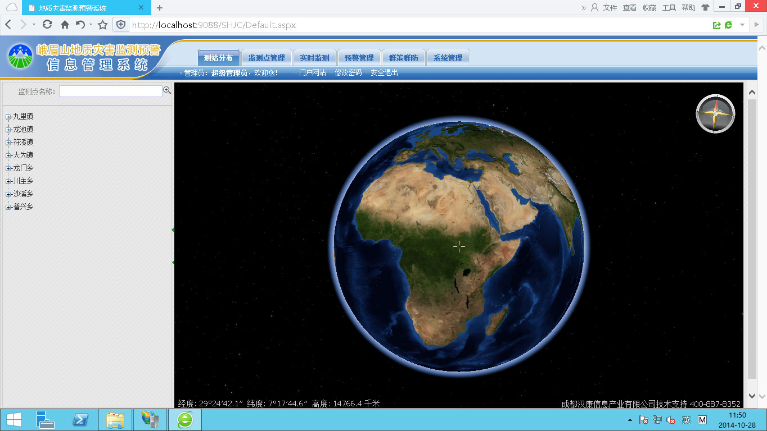Select the 测站分布 tab
767x431 pixels.
[218, 58]
